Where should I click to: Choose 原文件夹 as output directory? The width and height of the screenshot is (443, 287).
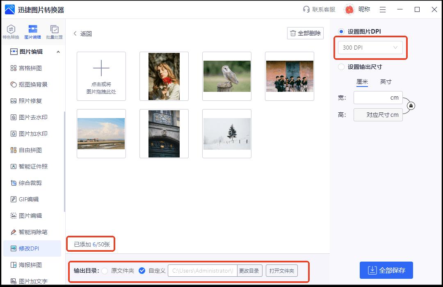[x=105, y=271]
